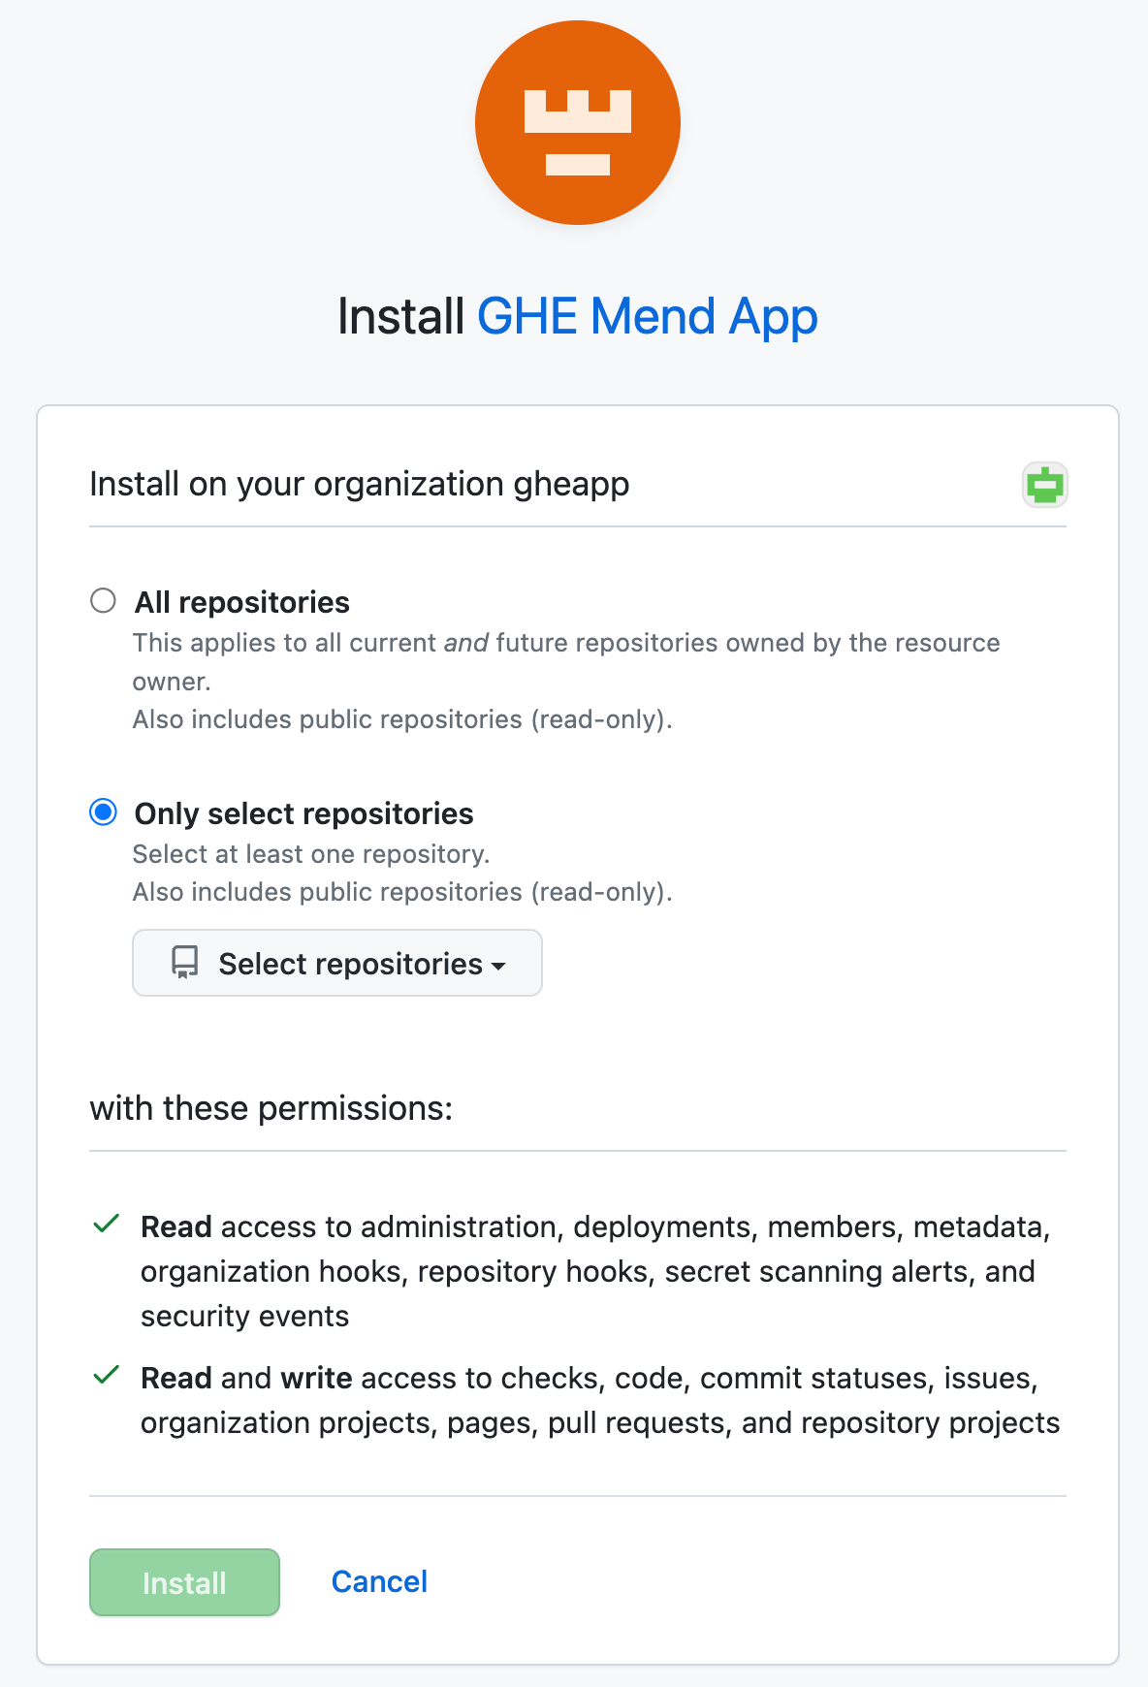The height and width of the screenshot is (1687, 1148).
Task: Click the checkmark beside Read and write access
Action: pyautogui.click(x=106, y=1376)
